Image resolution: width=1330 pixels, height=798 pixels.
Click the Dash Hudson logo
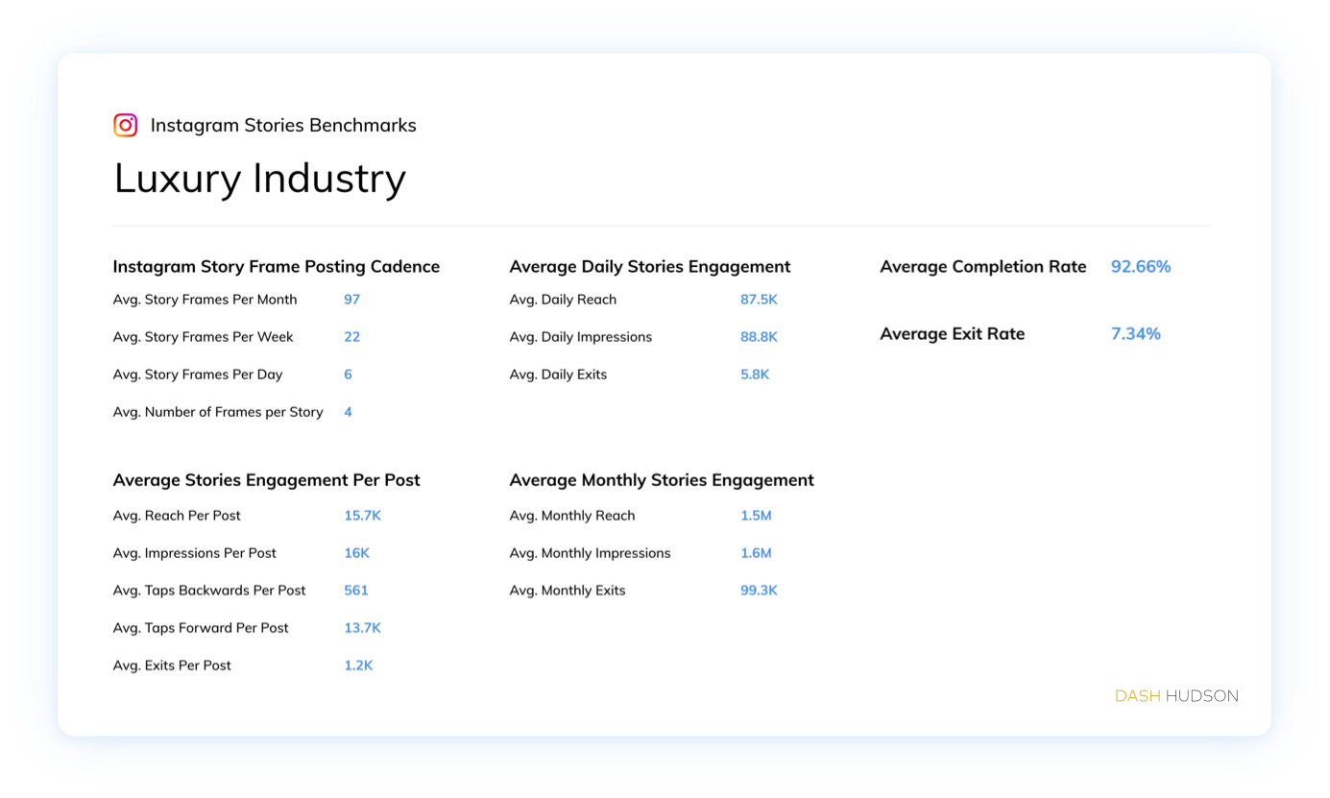(x=1176, y=696)
